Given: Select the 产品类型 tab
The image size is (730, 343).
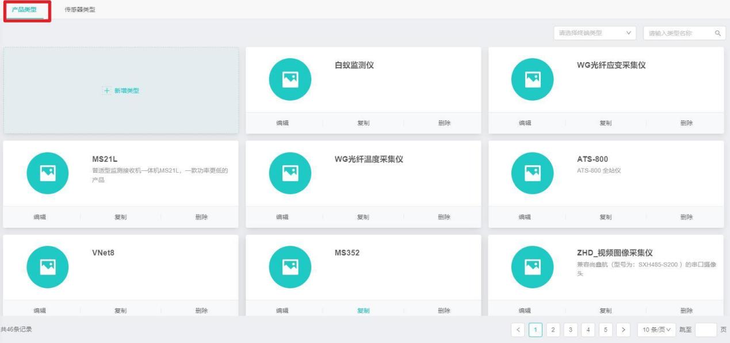Looking at the screenshot, I should point(24,10).
